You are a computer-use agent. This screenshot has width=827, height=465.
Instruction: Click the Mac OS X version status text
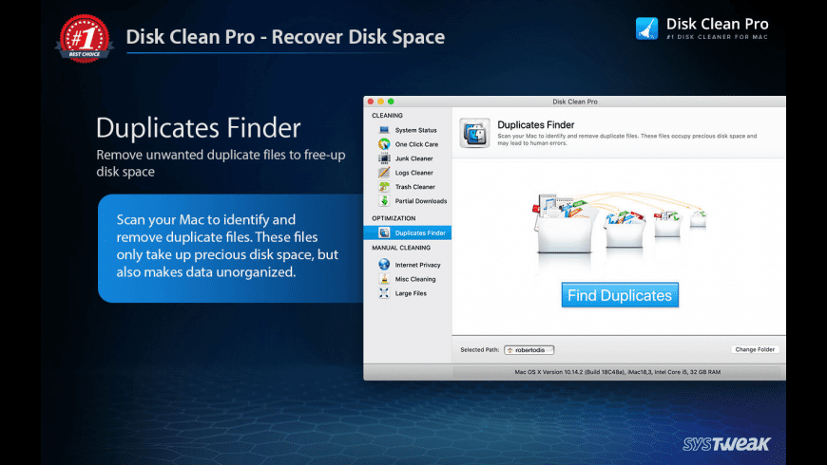point(618,372)
